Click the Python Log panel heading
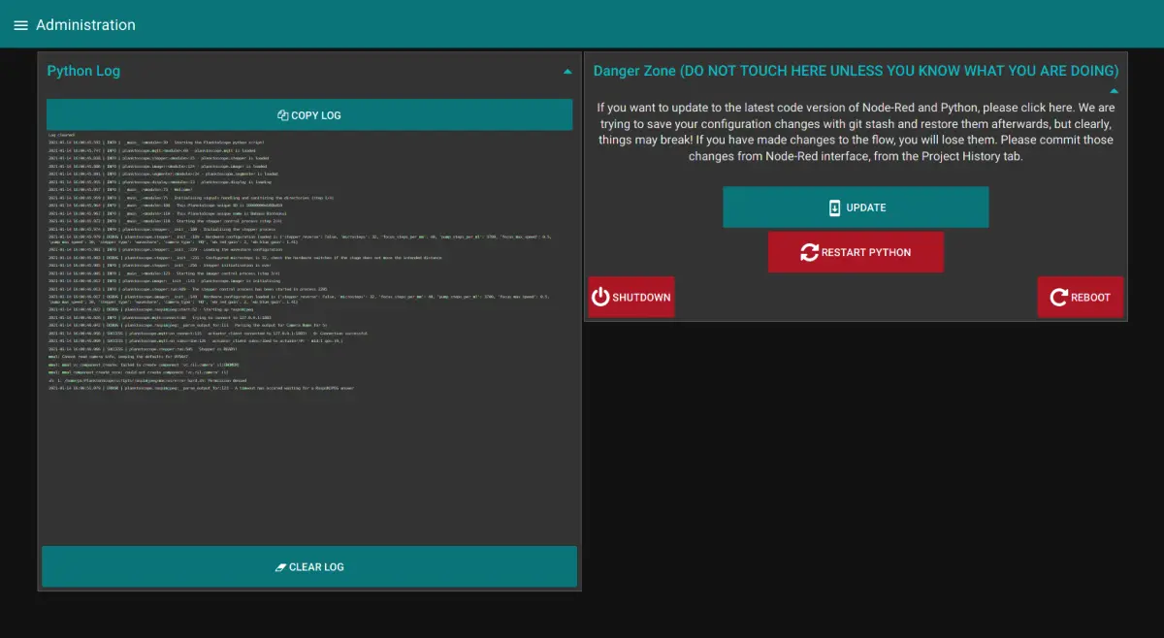Image resolution: width=1164 pixels, height=638 pixels. 83,71
